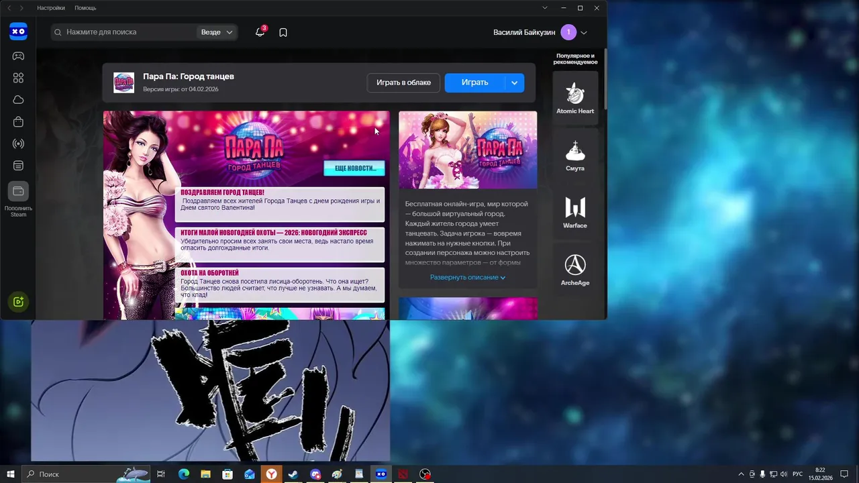The height and width of the screenshot is (483, 859).
Task: Click the Windows Start button
Action: (x=11, y=474)
